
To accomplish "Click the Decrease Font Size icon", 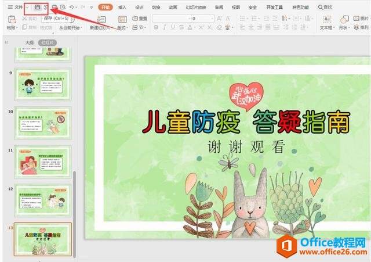I will 228,18.
